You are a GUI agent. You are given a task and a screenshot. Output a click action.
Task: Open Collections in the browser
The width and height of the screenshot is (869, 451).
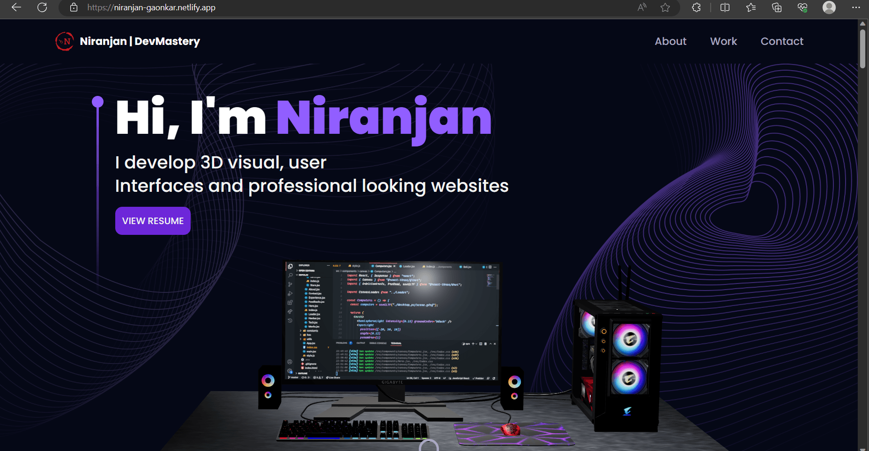pyautogui.click(x=777, y=7)
